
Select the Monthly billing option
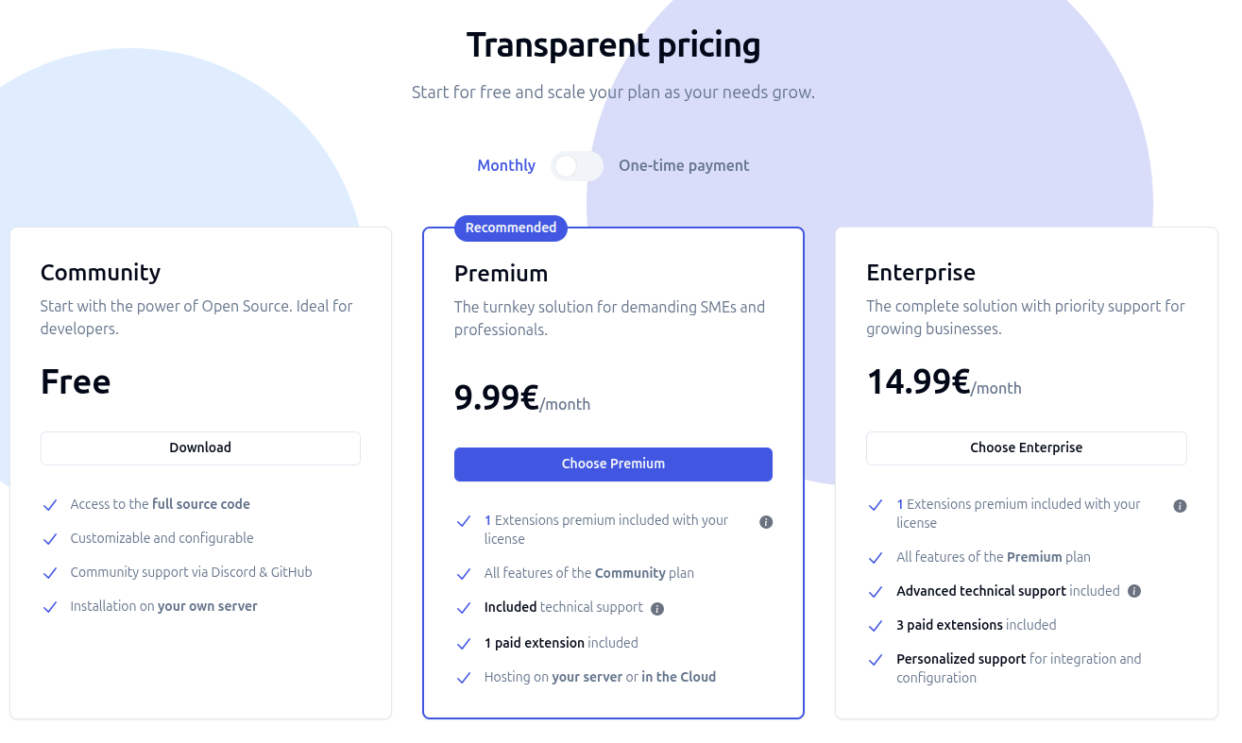pyautogui.click(x=506, y=165)
